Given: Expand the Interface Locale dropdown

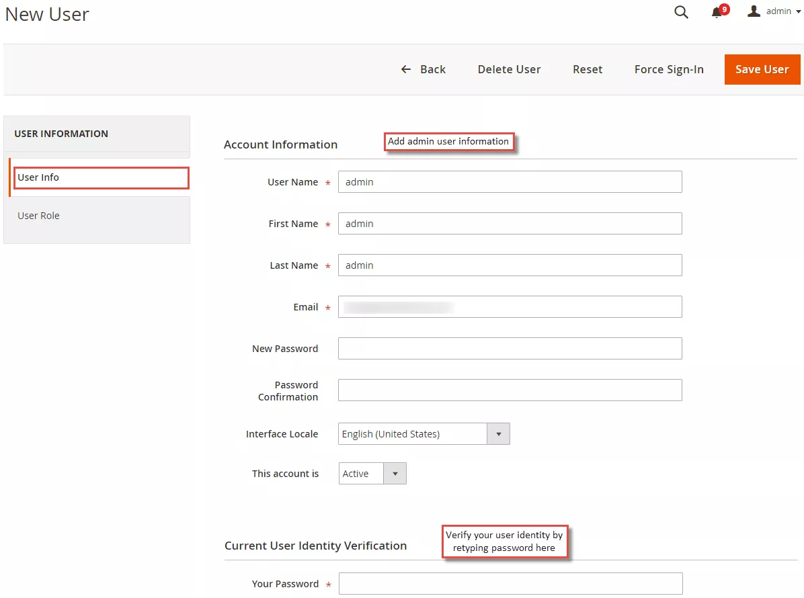Looking at the screenshot, I should tap(424, 434).
